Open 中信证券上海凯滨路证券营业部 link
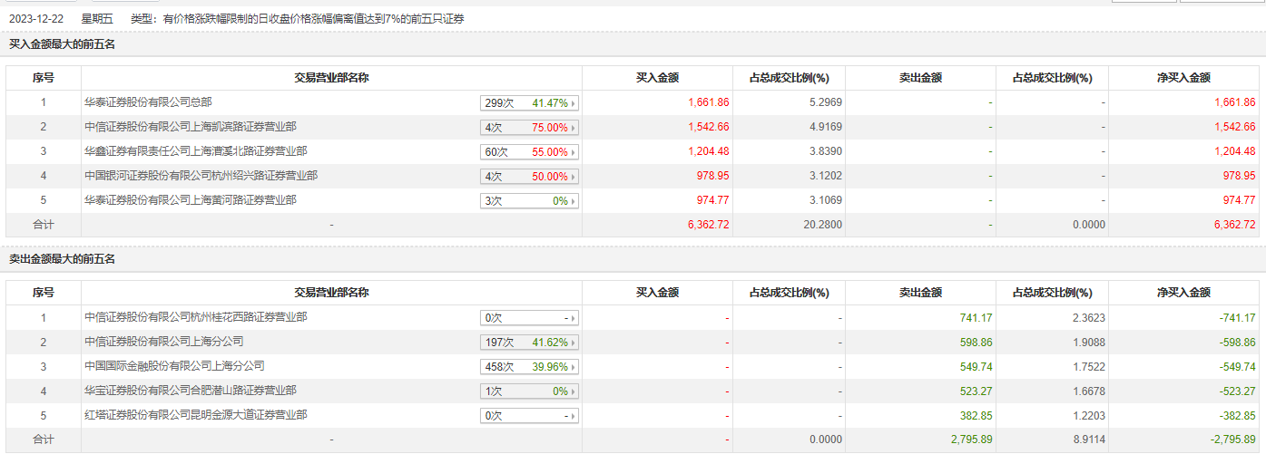 tap(190, 127)
